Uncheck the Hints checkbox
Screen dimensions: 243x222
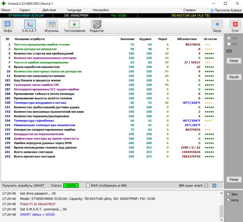(x=228, y=200)
